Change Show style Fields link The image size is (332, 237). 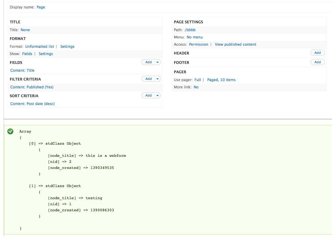pos(27,54)
